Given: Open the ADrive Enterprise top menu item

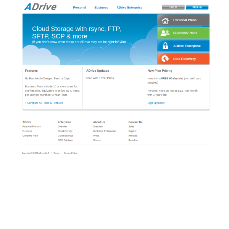Looking at the screenshot, I should pos(129,8).
